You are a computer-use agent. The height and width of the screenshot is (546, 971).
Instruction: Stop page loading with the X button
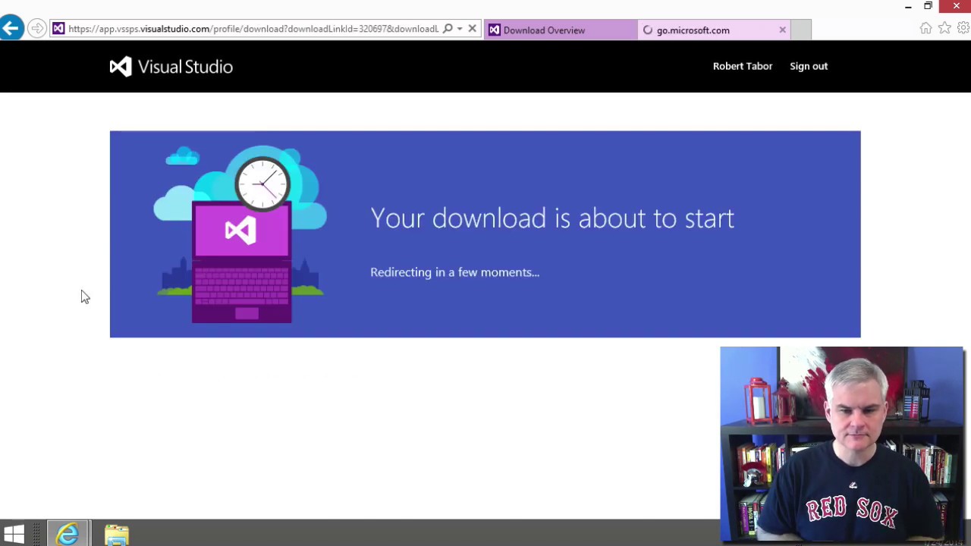point(472,29)
